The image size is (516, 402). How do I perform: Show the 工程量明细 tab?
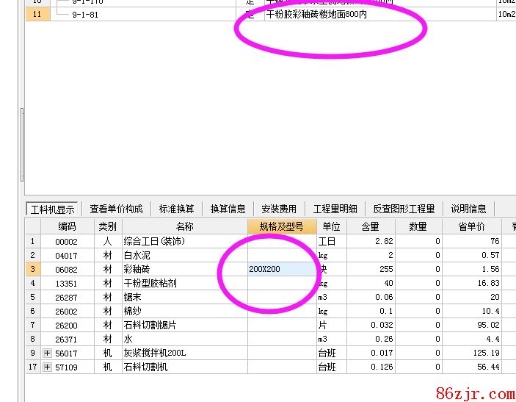coord(335,209)
